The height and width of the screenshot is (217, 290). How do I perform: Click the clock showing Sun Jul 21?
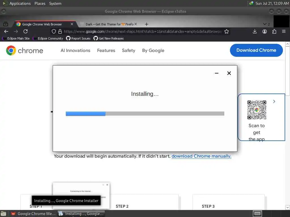[x=272, y=3]
